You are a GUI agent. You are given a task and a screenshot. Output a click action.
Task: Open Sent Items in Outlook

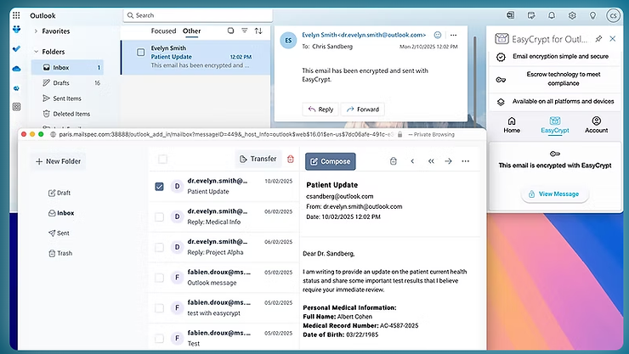click(67, 98)
